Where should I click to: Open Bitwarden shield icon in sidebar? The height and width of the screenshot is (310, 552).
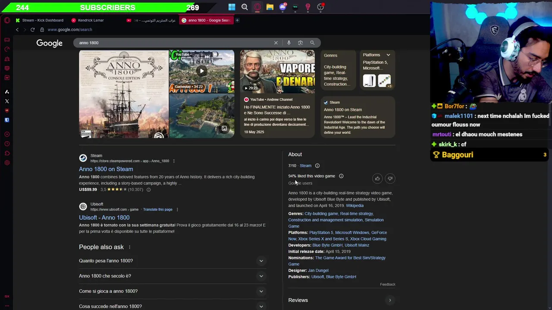click(x=7, y=120)
